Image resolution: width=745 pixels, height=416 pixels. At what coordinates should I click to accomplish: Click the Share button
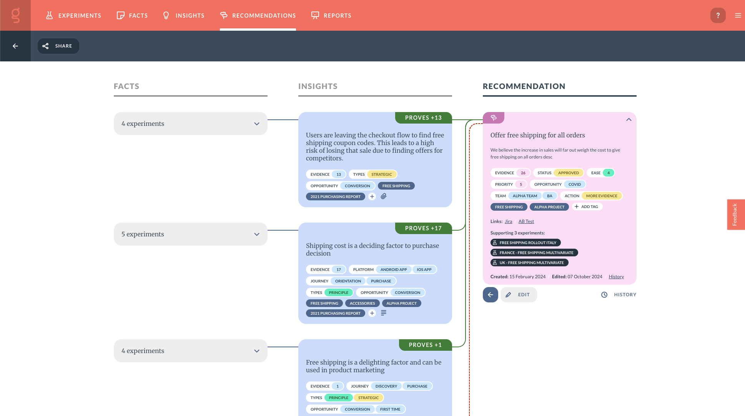pyautogui.click(x=58, y=46)
